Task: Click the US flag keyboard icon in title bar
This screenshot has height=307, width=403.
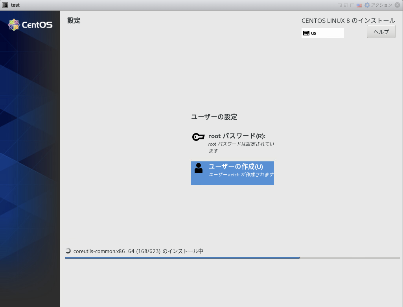Action: point(359,5)
